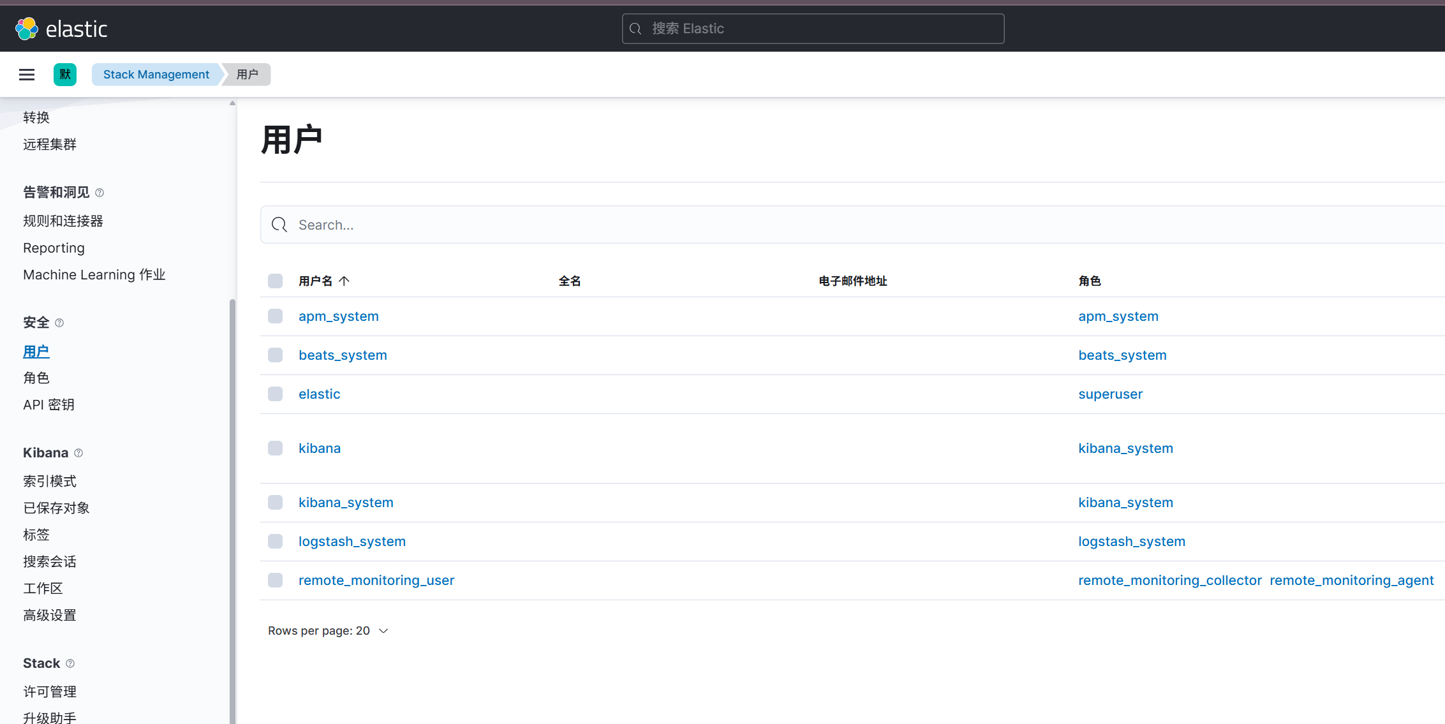This screenshot has width=1445, height=724.
Task: Click the sidebar vertical scrollbar
Action: click(x=232, y=510)
